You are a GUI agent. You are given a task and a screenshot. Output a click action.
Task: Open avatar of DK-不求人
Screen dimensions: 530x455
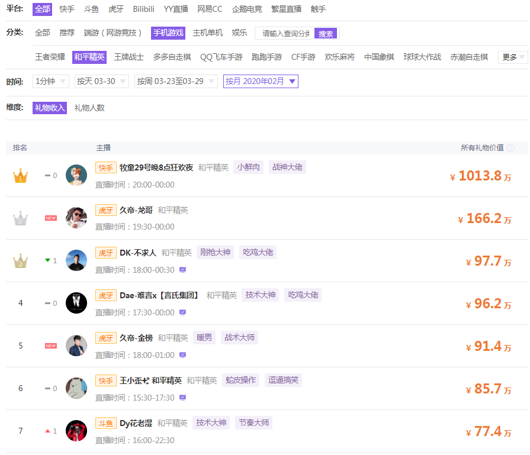(76, 260)
